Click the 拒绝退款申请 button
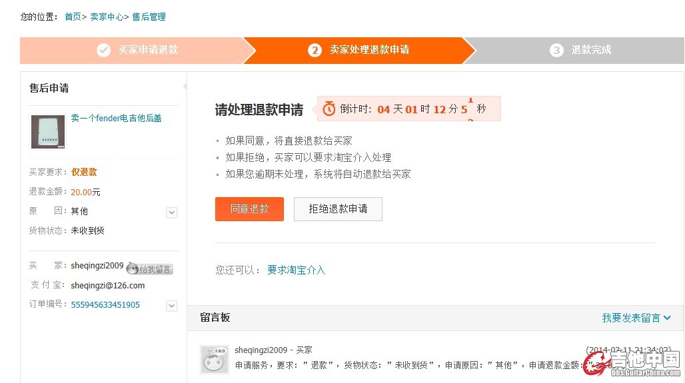 338,209
